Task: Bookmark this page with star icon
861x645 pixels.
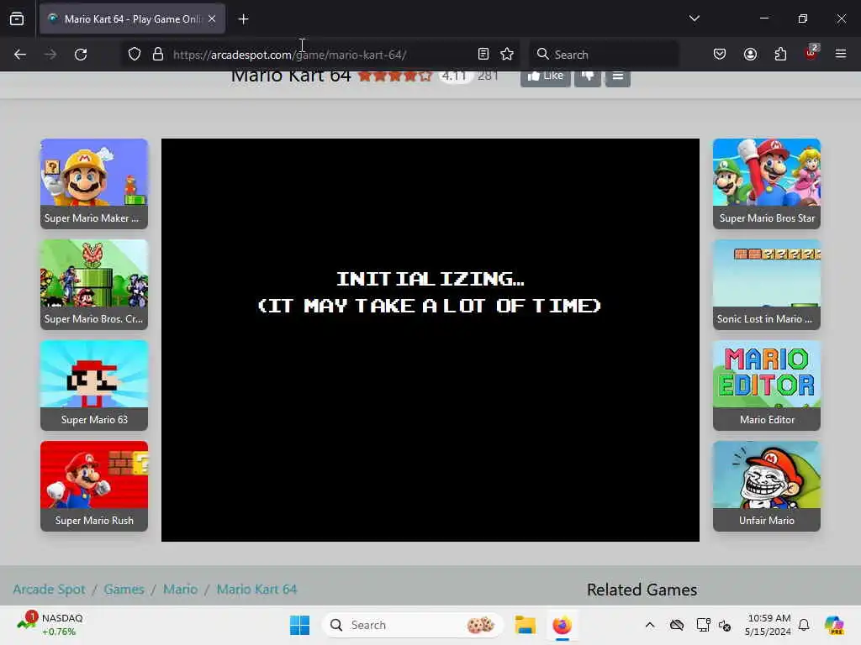Action: click(x=507, y=55)
